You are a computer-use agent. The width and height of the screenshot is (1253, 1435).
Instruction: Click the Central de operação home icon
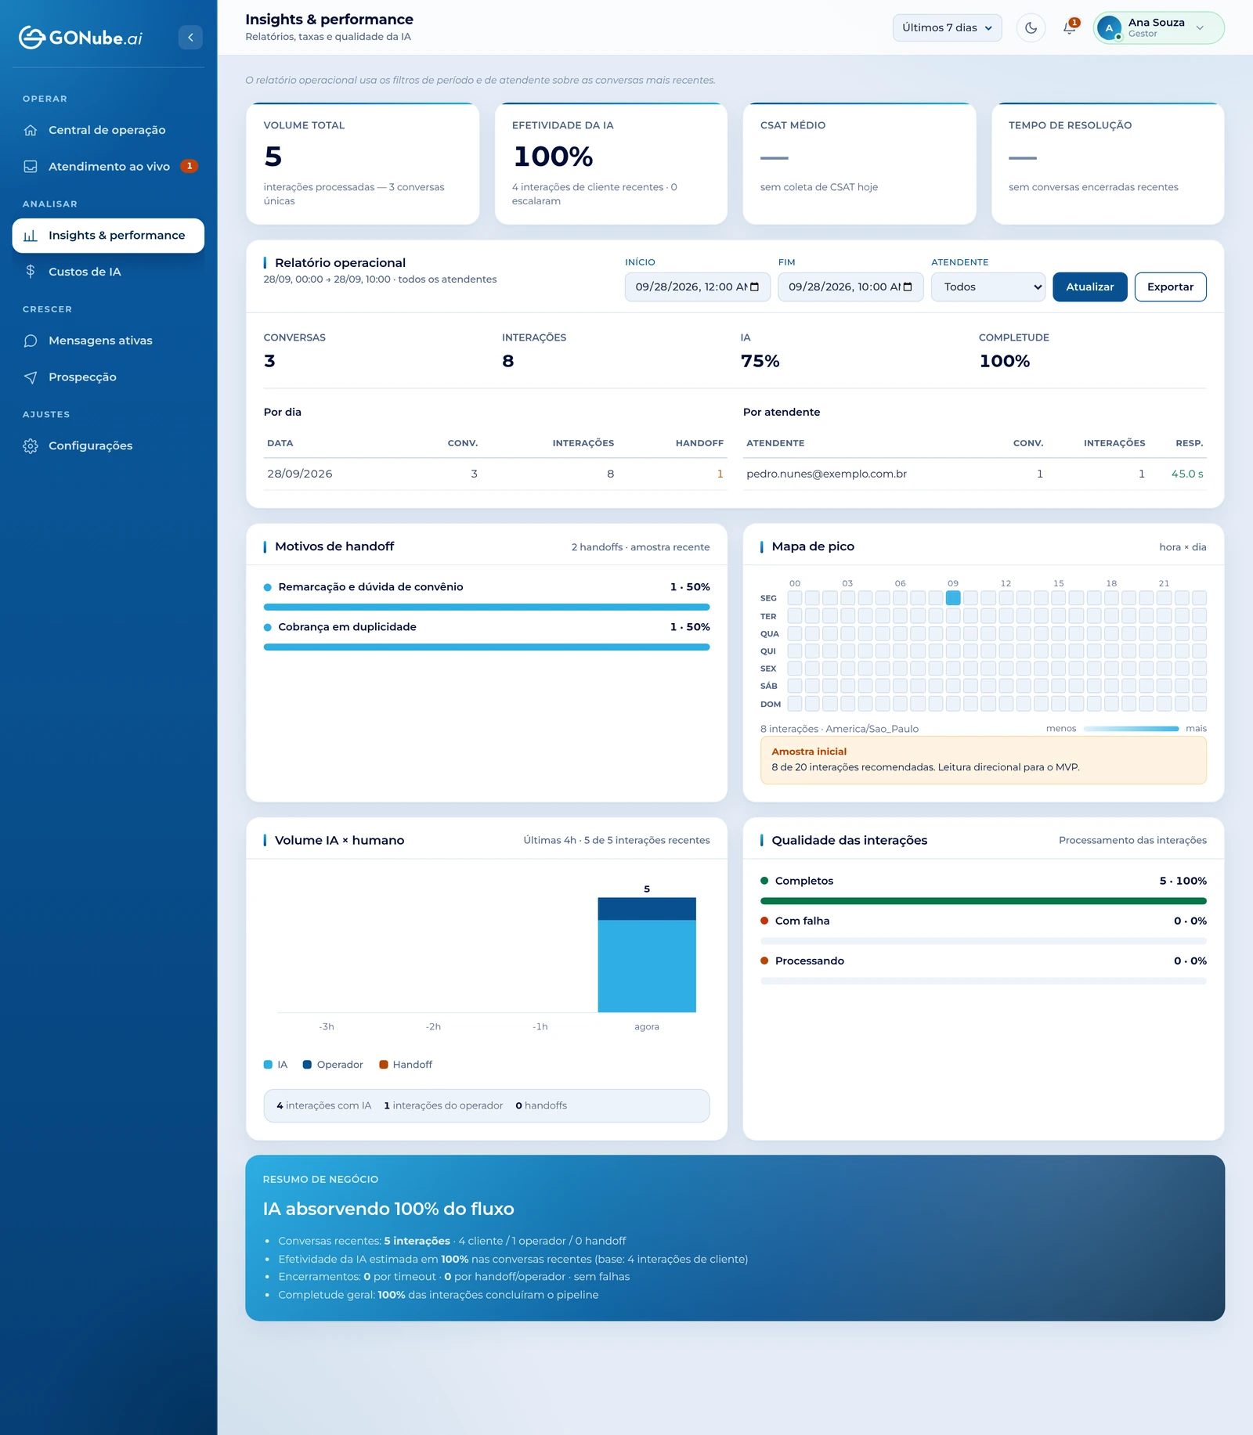tap(31, 130)
